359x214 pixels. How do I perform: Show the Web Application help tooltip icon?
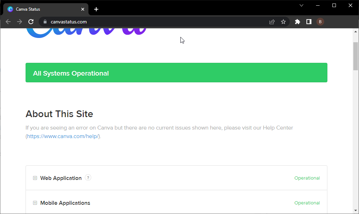pos(88,177)
